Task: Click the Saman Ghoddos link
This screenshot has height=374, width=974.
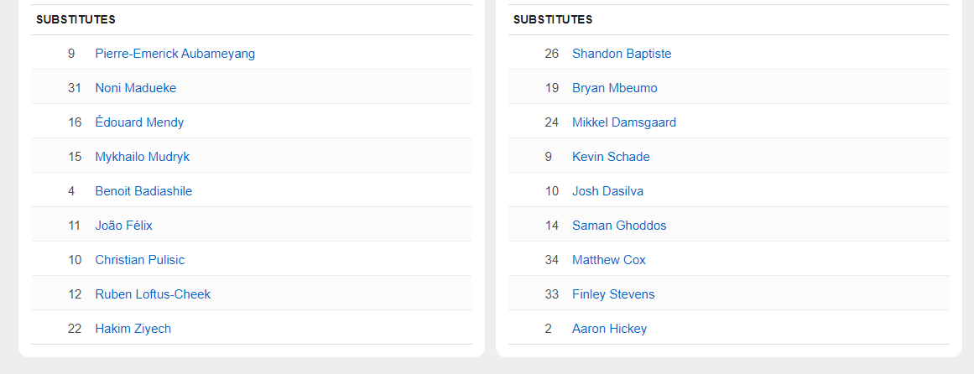Action: tap(619, 226)
